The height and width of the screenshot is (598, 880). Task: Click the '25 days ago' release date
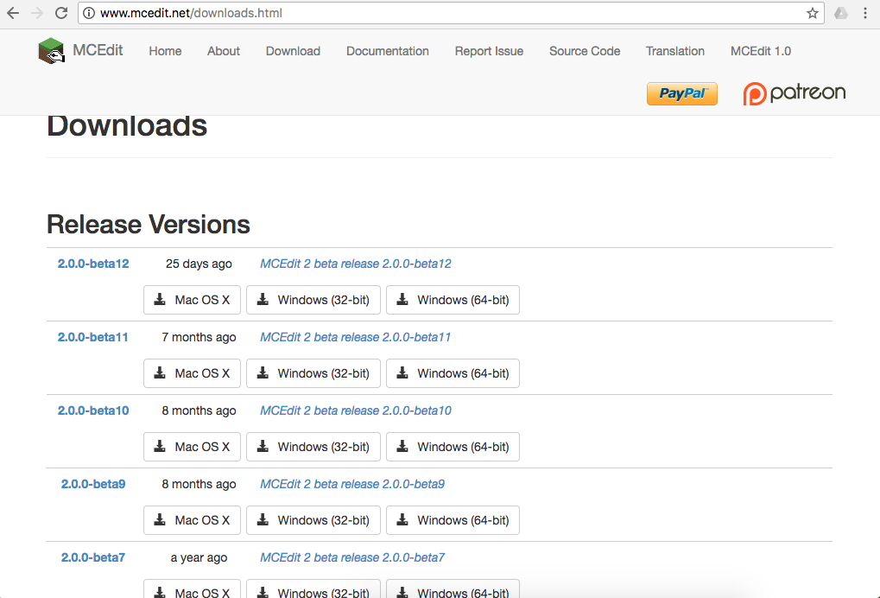click(199, 264)
